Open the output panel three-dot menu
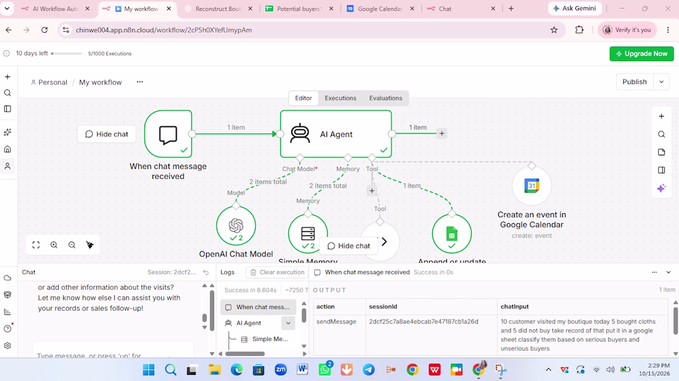The width and height of the screenshot is (679, 381). 654,272
